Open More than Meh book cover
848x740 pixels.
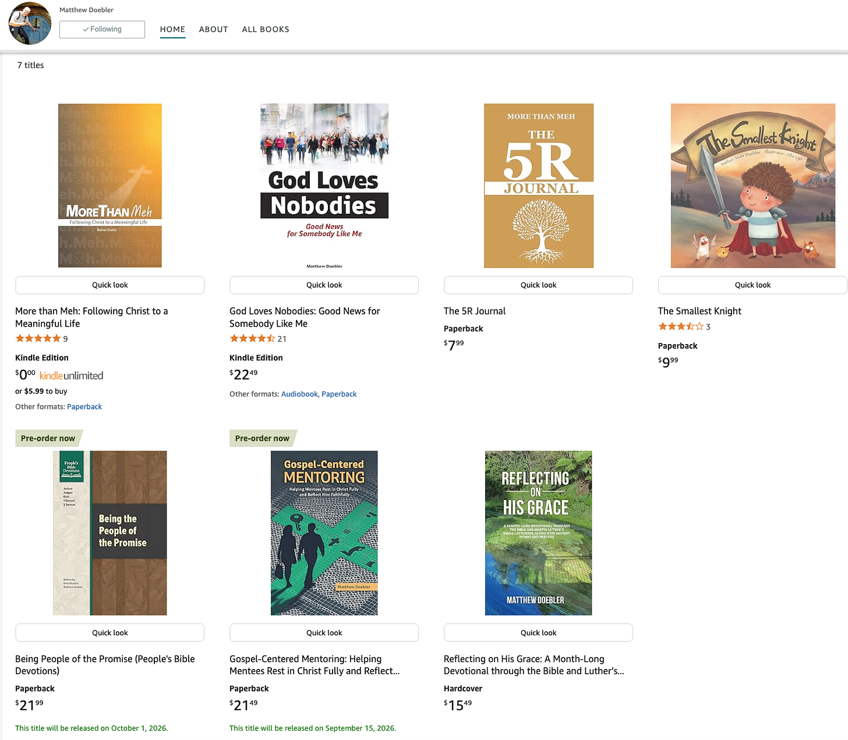pyautogui.click(x=110, y=186)
